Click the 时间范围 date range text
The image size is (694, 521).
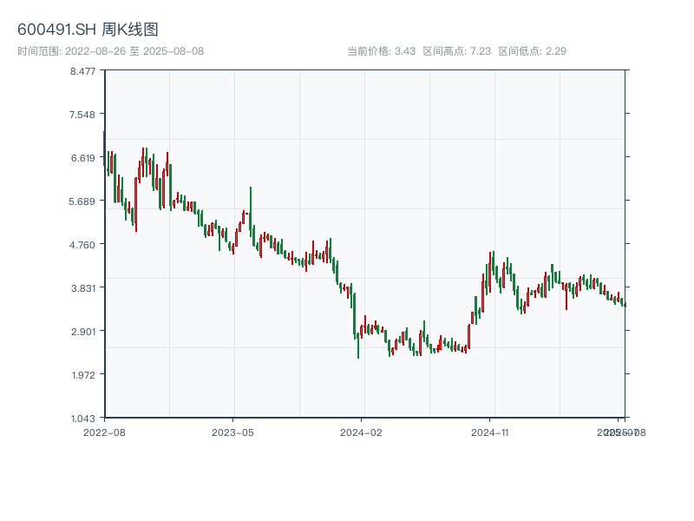tap(110, 51)
